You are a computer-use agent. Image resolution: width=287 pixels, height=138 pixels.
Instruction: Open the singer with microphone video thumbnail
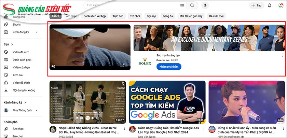[247, 102]
